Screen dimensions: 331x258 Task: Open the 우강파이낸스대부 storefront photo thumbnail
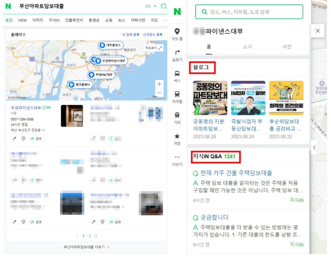72,116
